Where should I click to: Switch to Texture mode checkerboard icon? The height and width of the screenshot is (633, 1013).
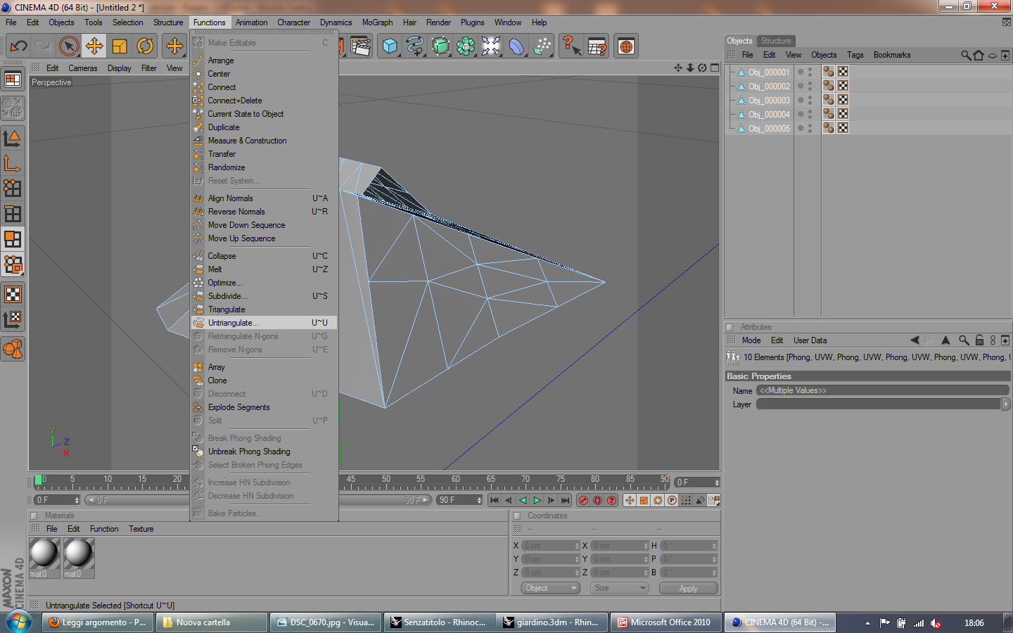click(x=13, y=294)
